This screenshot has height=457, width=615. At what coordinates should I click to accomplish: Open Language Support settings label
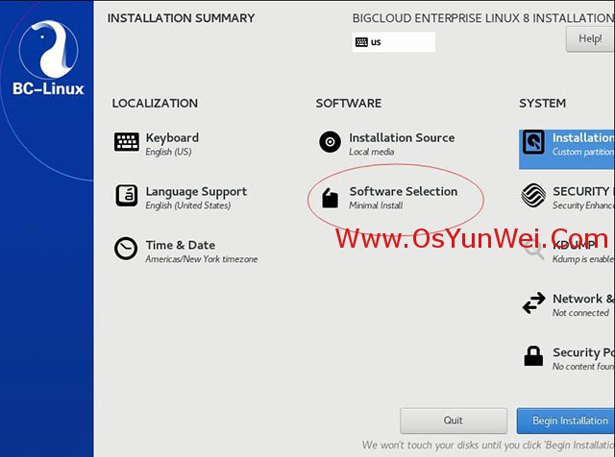pyautogui.click(x=196, y=192)
